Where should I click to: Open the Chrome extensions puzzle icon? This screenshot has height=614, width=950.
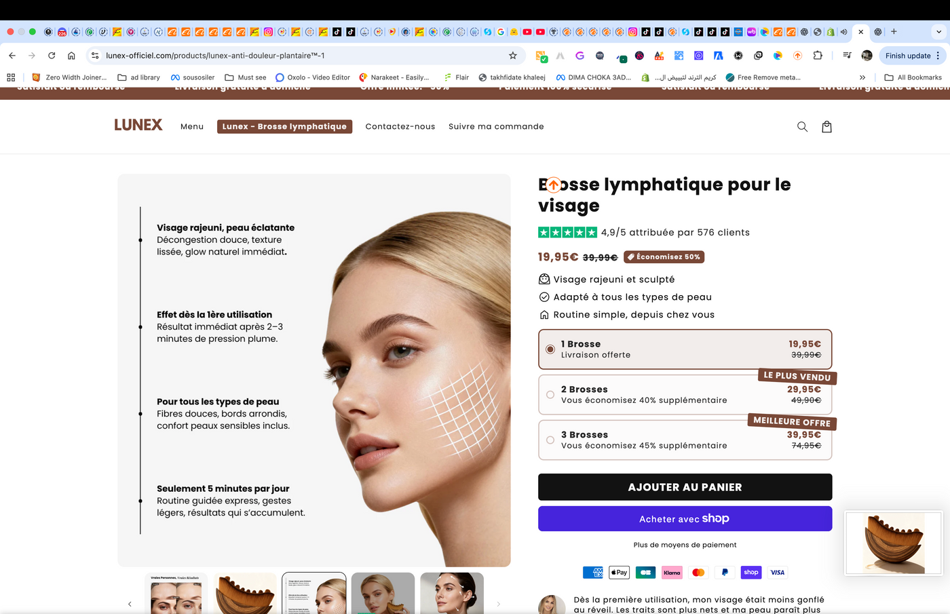[x=818, y=56]
